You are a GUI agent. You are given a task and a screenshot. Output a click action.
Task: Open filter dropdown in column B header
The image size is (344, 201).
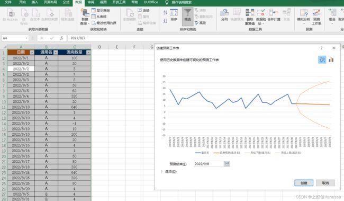pyautogui.click(x=56, y=53)
